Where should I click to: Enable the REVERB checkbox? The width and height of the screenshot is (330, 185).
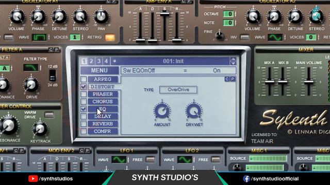click(84, 124)
